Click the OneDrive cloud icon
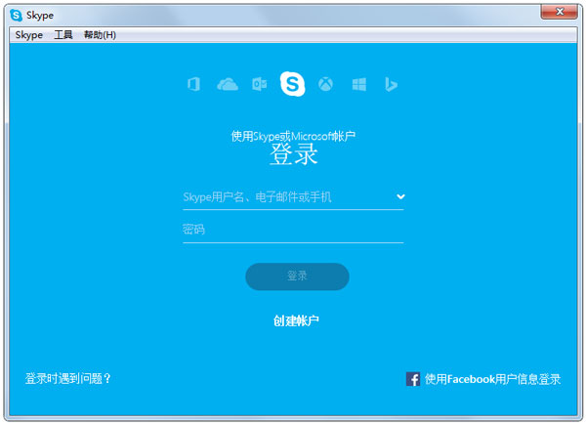Viewport: 586px width, 425px height. click(x=228, y=84)
